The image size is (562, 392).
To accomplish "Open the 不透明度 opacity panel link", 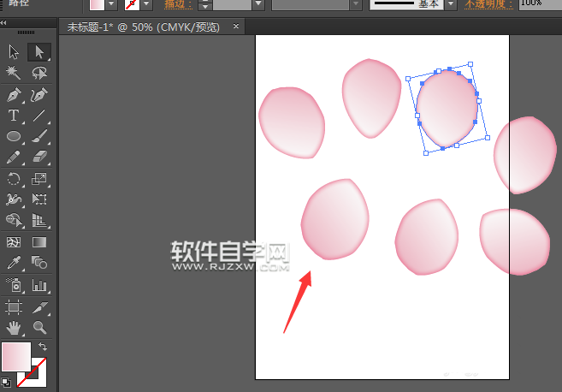I will tap(488, 4).
